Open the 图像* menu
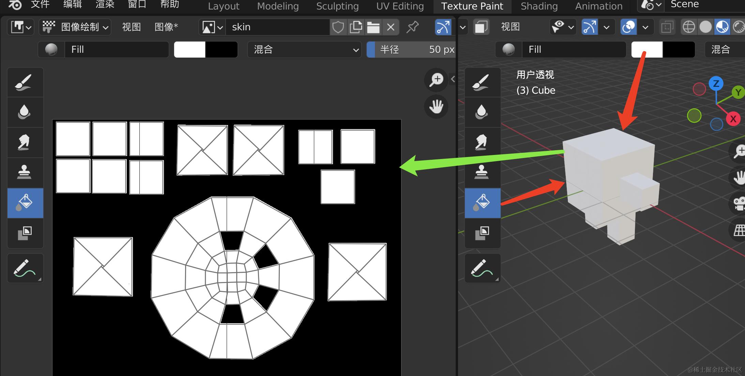This screenshot has width=745, height=376. tap(166, 27)
